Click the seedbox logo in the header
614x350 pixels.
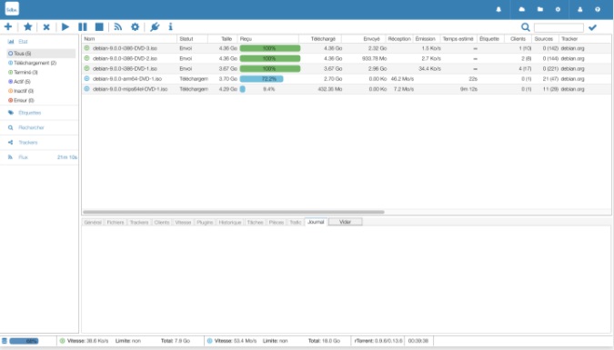pyautogui.click(x=12, y=9)
